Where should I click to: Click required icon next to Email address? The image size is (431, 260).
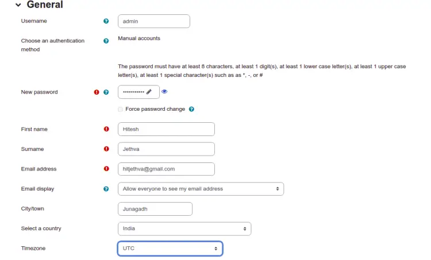[x=106, y=169]
